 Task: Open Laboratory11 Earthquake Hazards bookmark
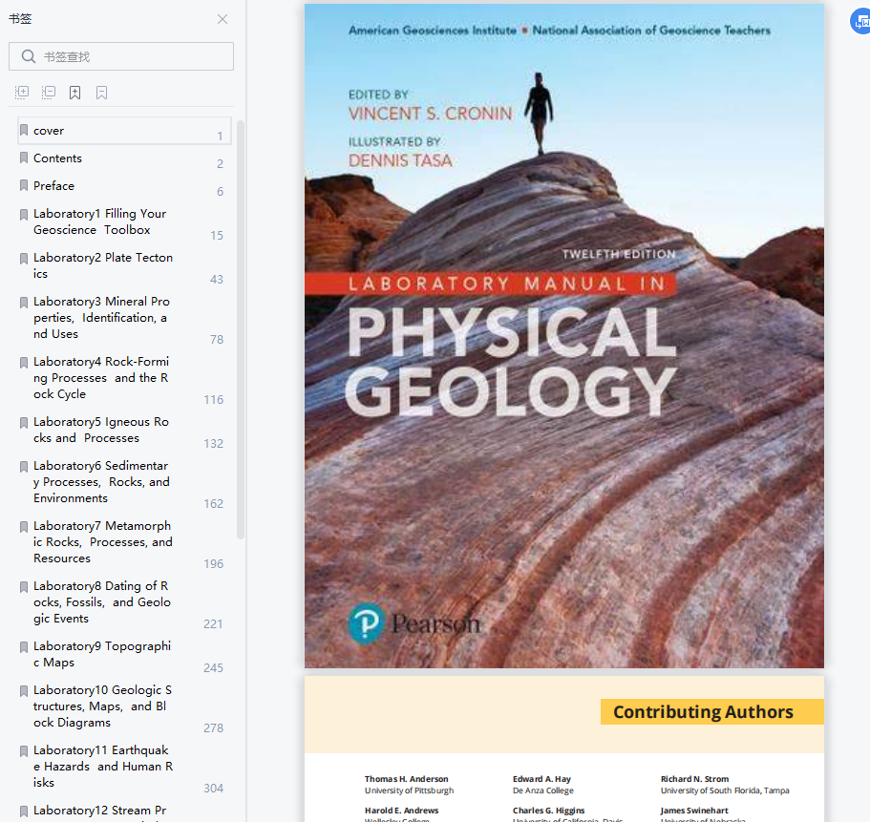pos(103,766)
